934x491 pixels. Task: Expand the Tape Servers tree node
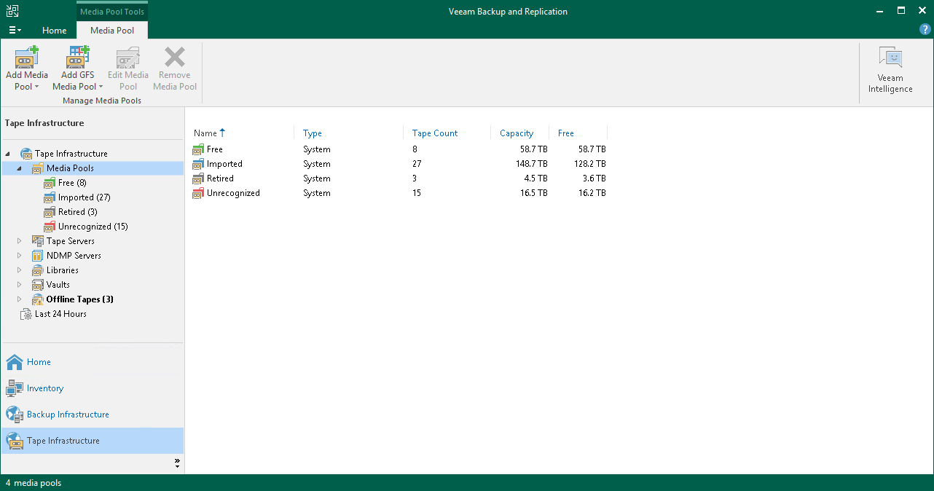pos(18,240)
